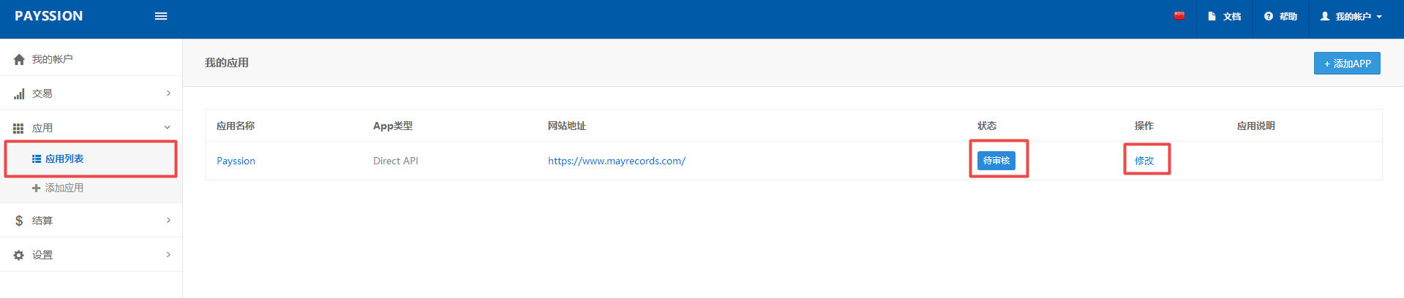The image size is (1404, 298).
Task: Click the grid icon beside 应用
Action: coord(19,128)
